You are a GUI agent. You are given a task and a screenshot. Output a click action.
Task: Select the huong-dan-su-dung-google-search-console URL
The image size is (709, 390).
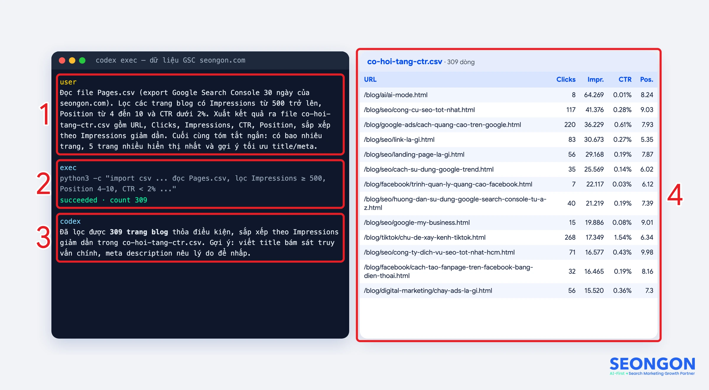click(455, 203)
